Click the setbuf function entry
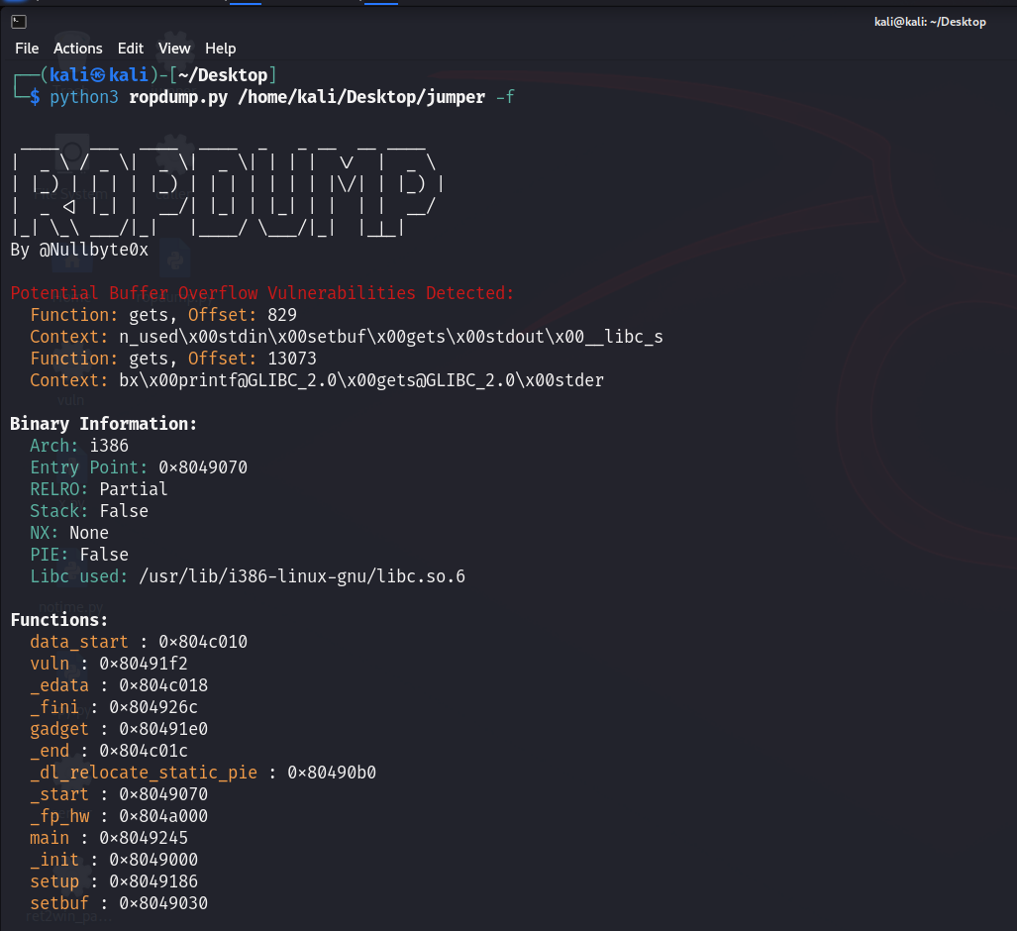Image resolution: width=1017 pixels, height=931 pixels. pos(119,903)
